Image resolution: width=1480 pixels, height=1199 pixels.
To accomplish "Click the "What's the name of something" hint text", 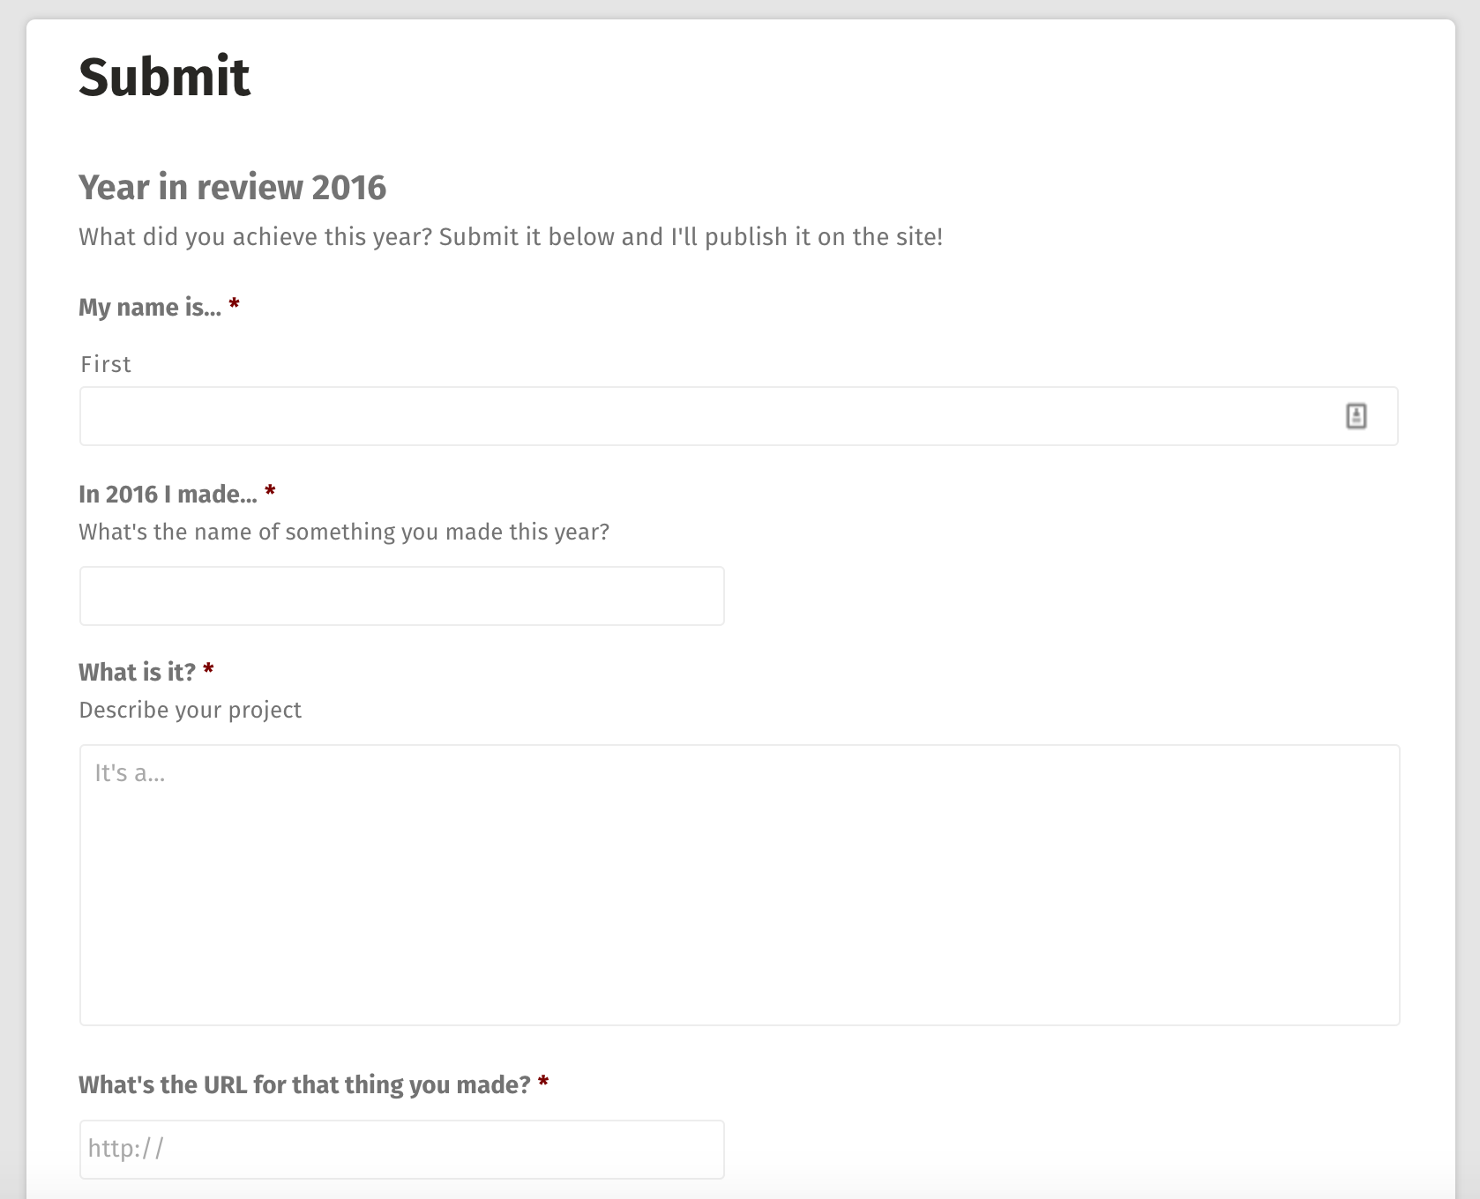I will click(344, 532).
